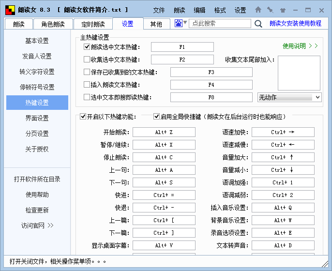332x271 pixels.
Task: Toggle 启用全局快捷键 checkbox
Action: click(156, 117)
